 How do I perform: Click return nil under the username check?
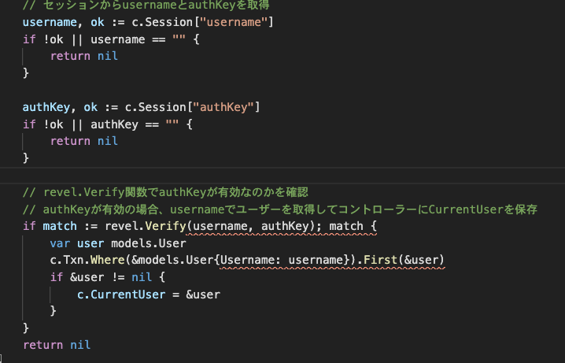coord(83,56)
